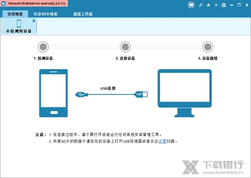Open the feedback log icon in the title bar
The image size is (251, 178).
pos(224,5)
